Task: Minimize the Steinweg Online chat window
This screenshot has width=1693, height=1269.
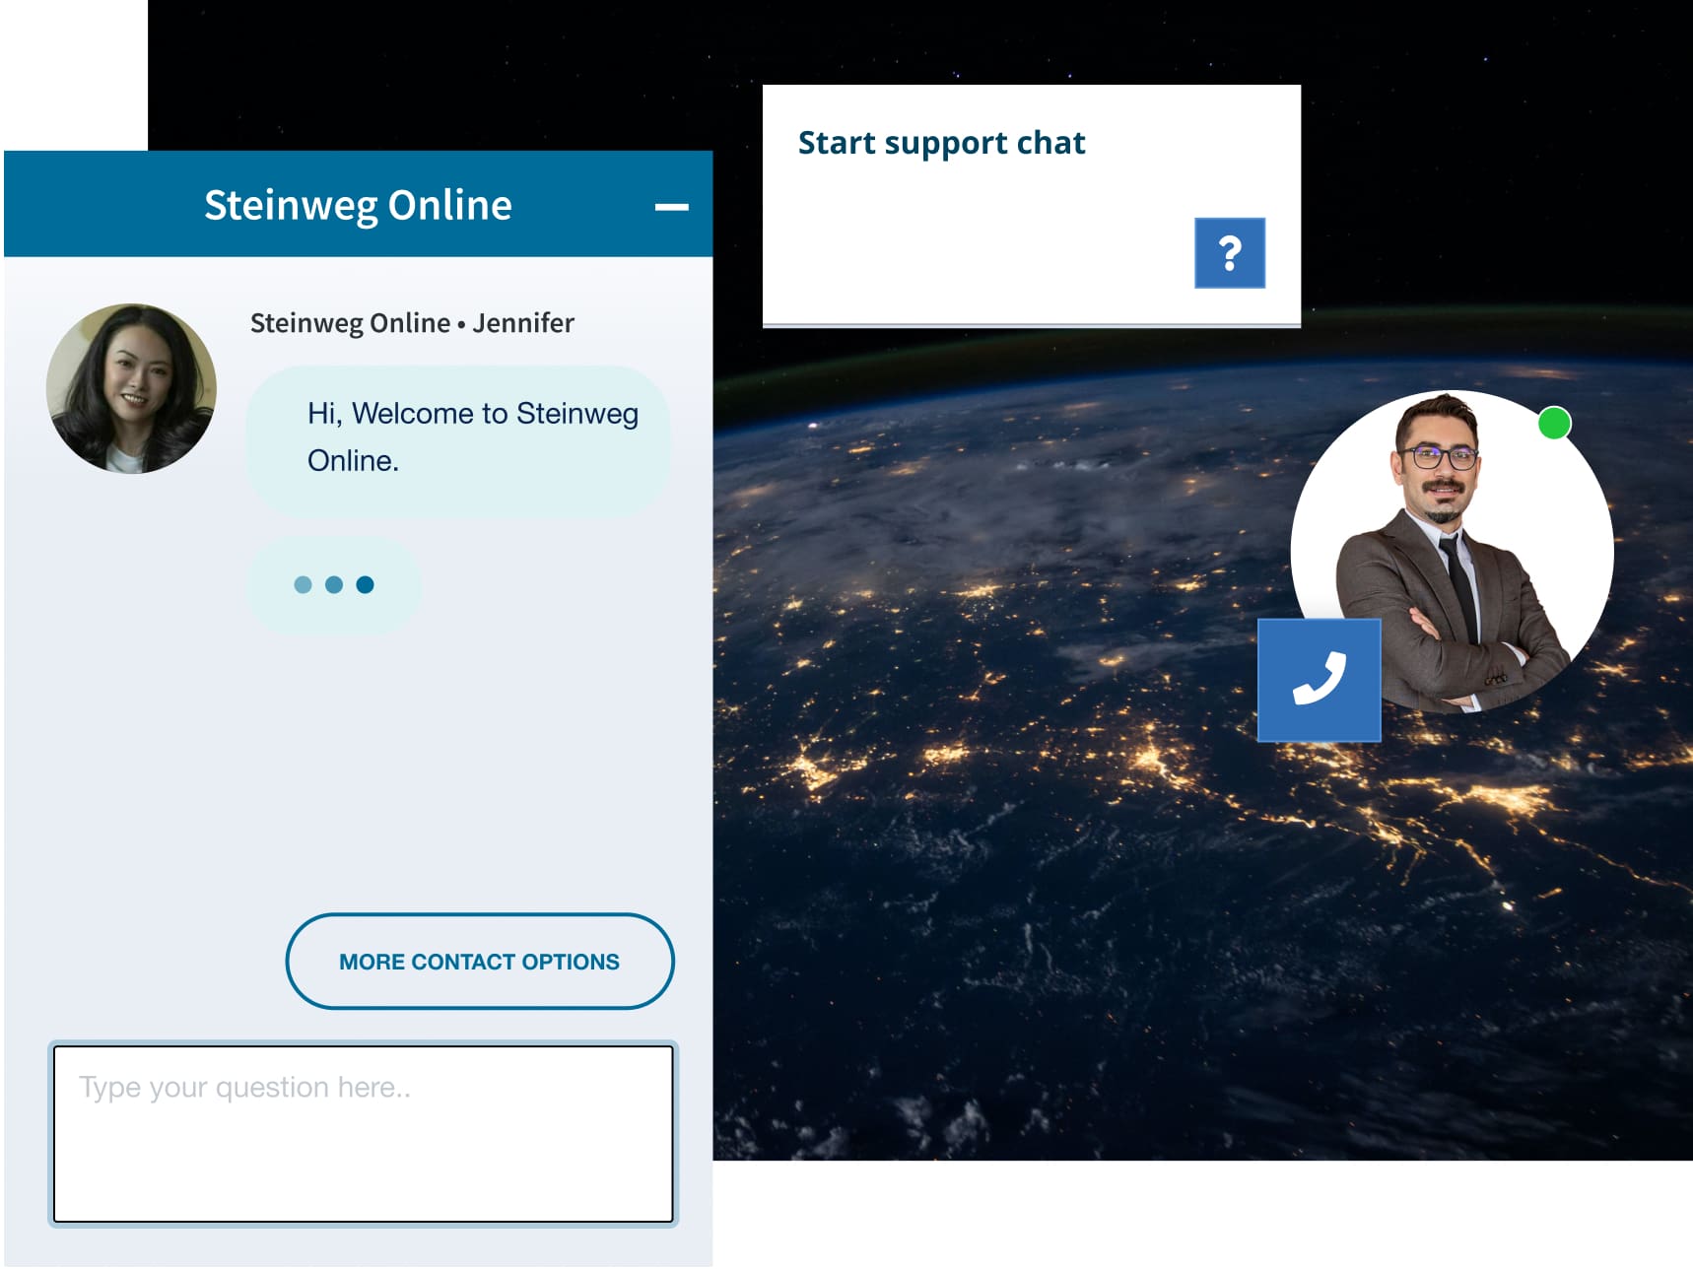Action: tap(671, 207)
